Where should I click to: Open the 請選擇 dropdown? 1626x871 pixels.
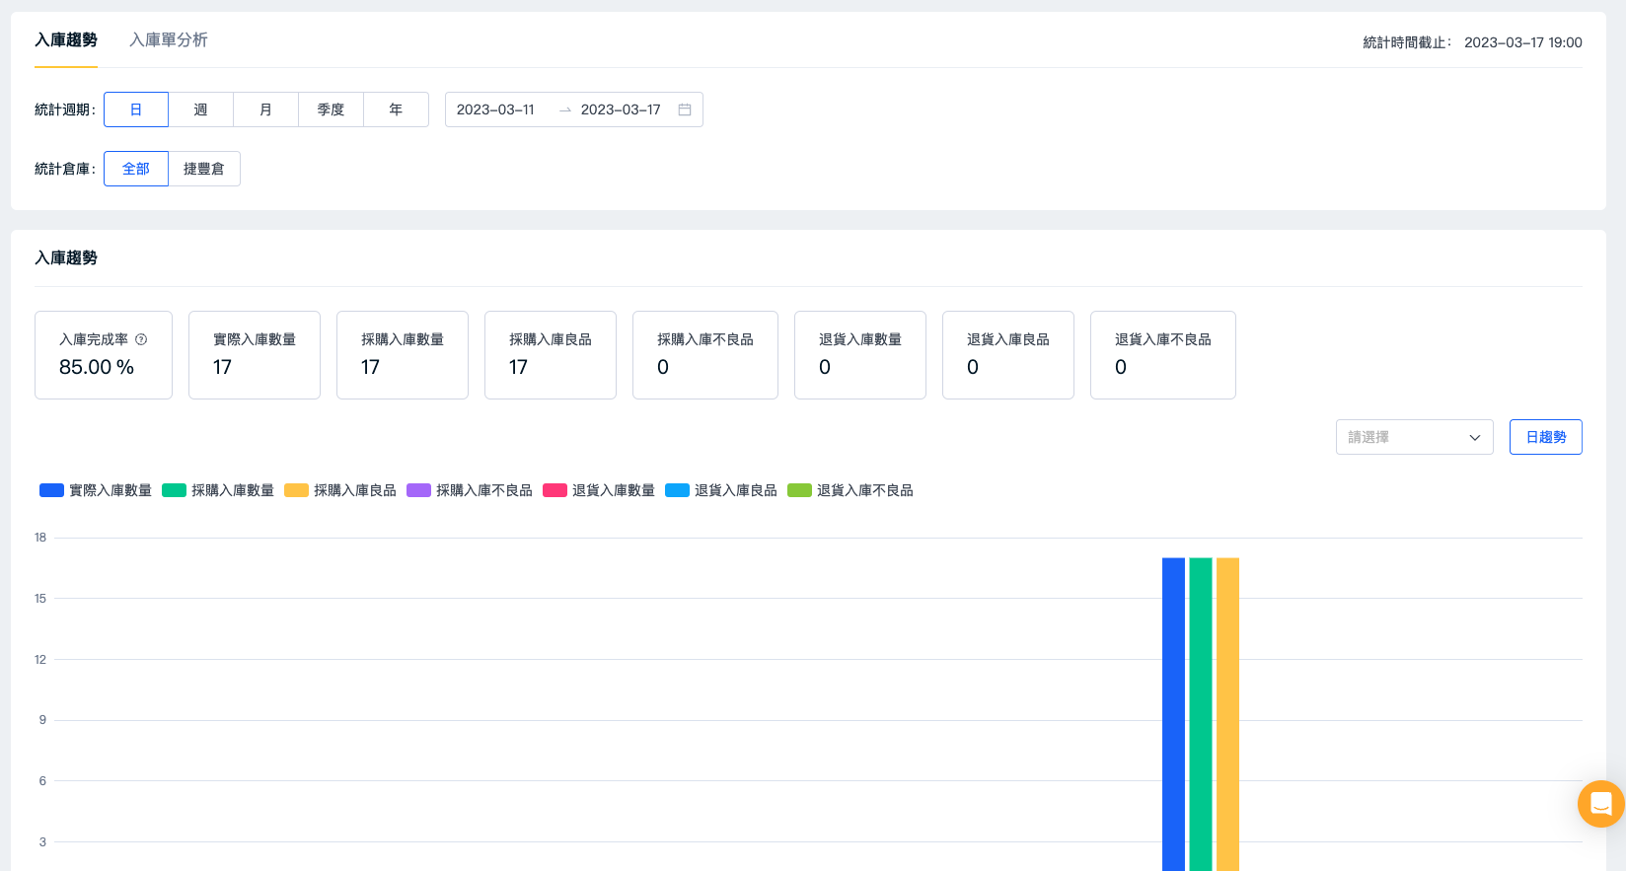[1415, 437]
